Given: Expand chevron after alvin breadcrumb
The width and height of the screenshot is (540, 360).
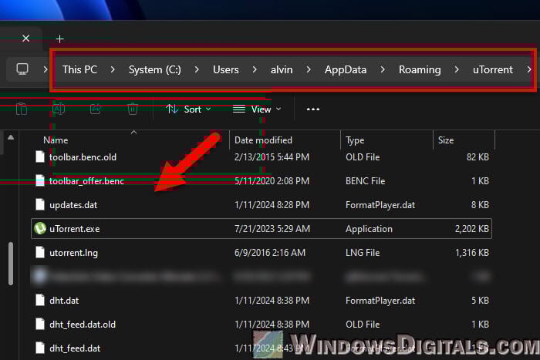Looking at the screenshot, I should pyautogui.click(x=309, y=69).
